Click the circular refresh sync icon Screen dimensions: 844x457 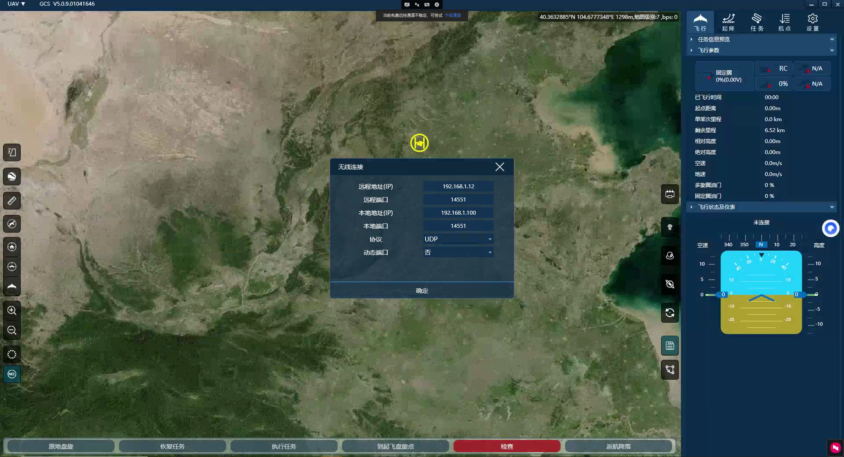670,313
